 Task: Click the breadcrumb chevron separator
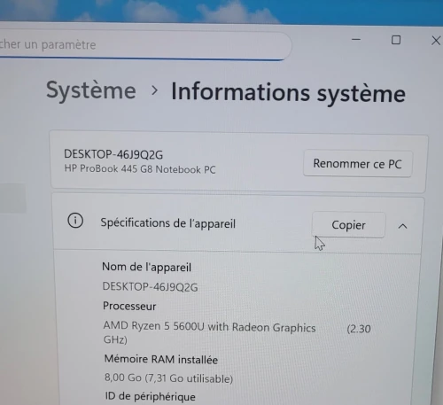point(154,90)
